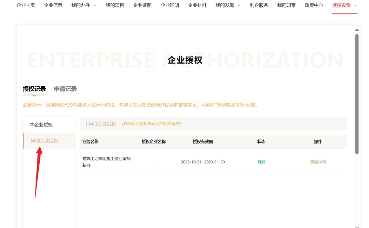369x228 pixels.
Task: Open 我的印章 in the navigation
Action: 286,5
